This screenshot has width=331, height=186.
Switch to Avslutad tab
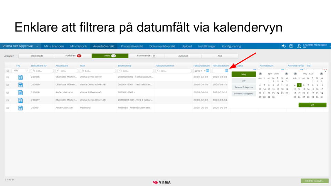click(x=183, y=56)
